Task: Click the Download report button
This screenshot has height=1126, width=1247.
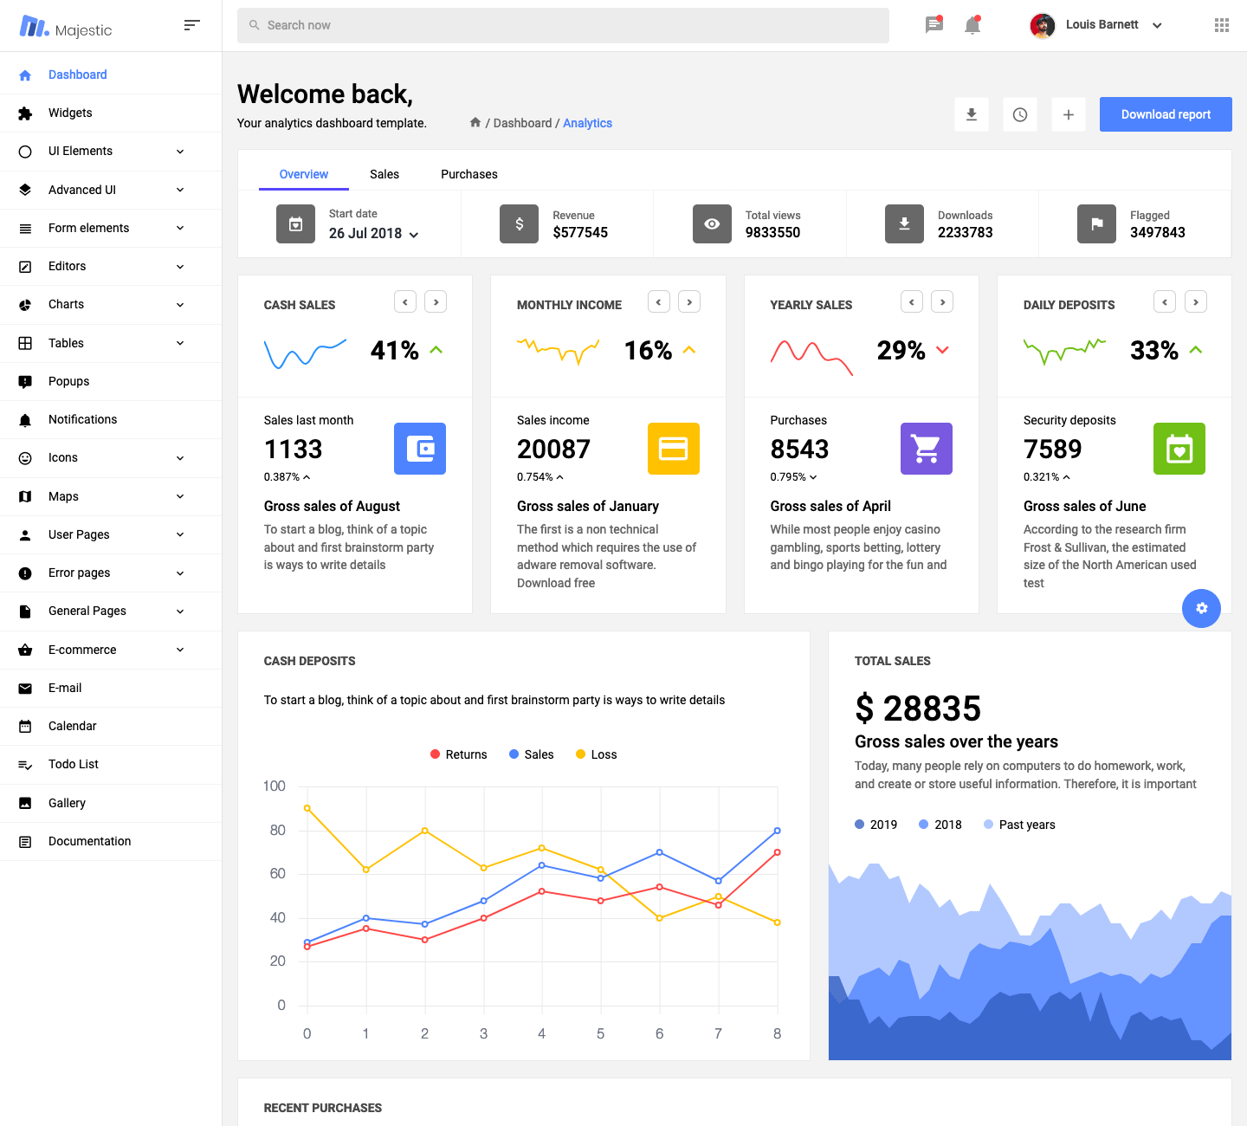Action: pos(1166,114)
